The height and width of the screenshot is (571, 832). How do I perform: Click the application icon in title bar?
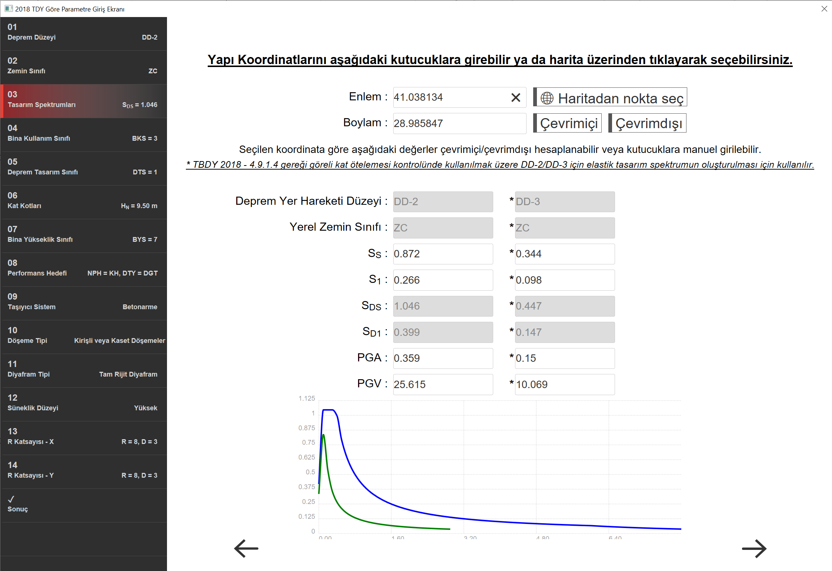[8, 9]
